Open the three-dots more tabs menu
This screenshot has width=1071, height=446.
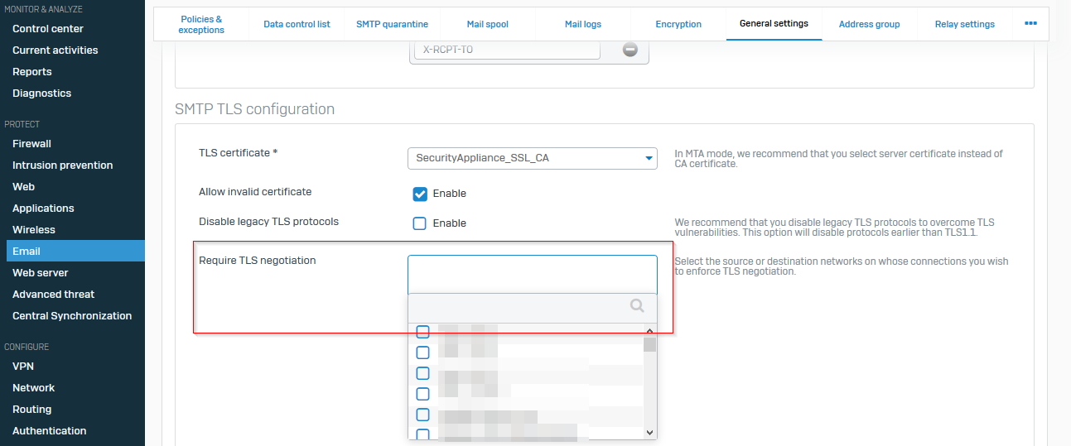(x=1030, y=23)
